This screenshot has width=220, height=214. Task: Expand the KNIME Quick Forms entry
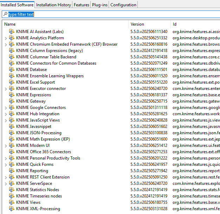[6, 165]
